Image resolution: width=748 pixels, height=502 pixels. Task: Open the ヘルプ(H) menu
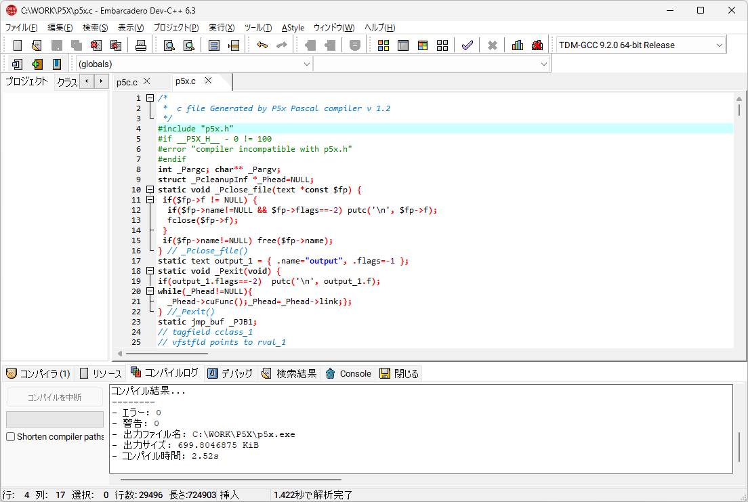(x=379, y=28)
